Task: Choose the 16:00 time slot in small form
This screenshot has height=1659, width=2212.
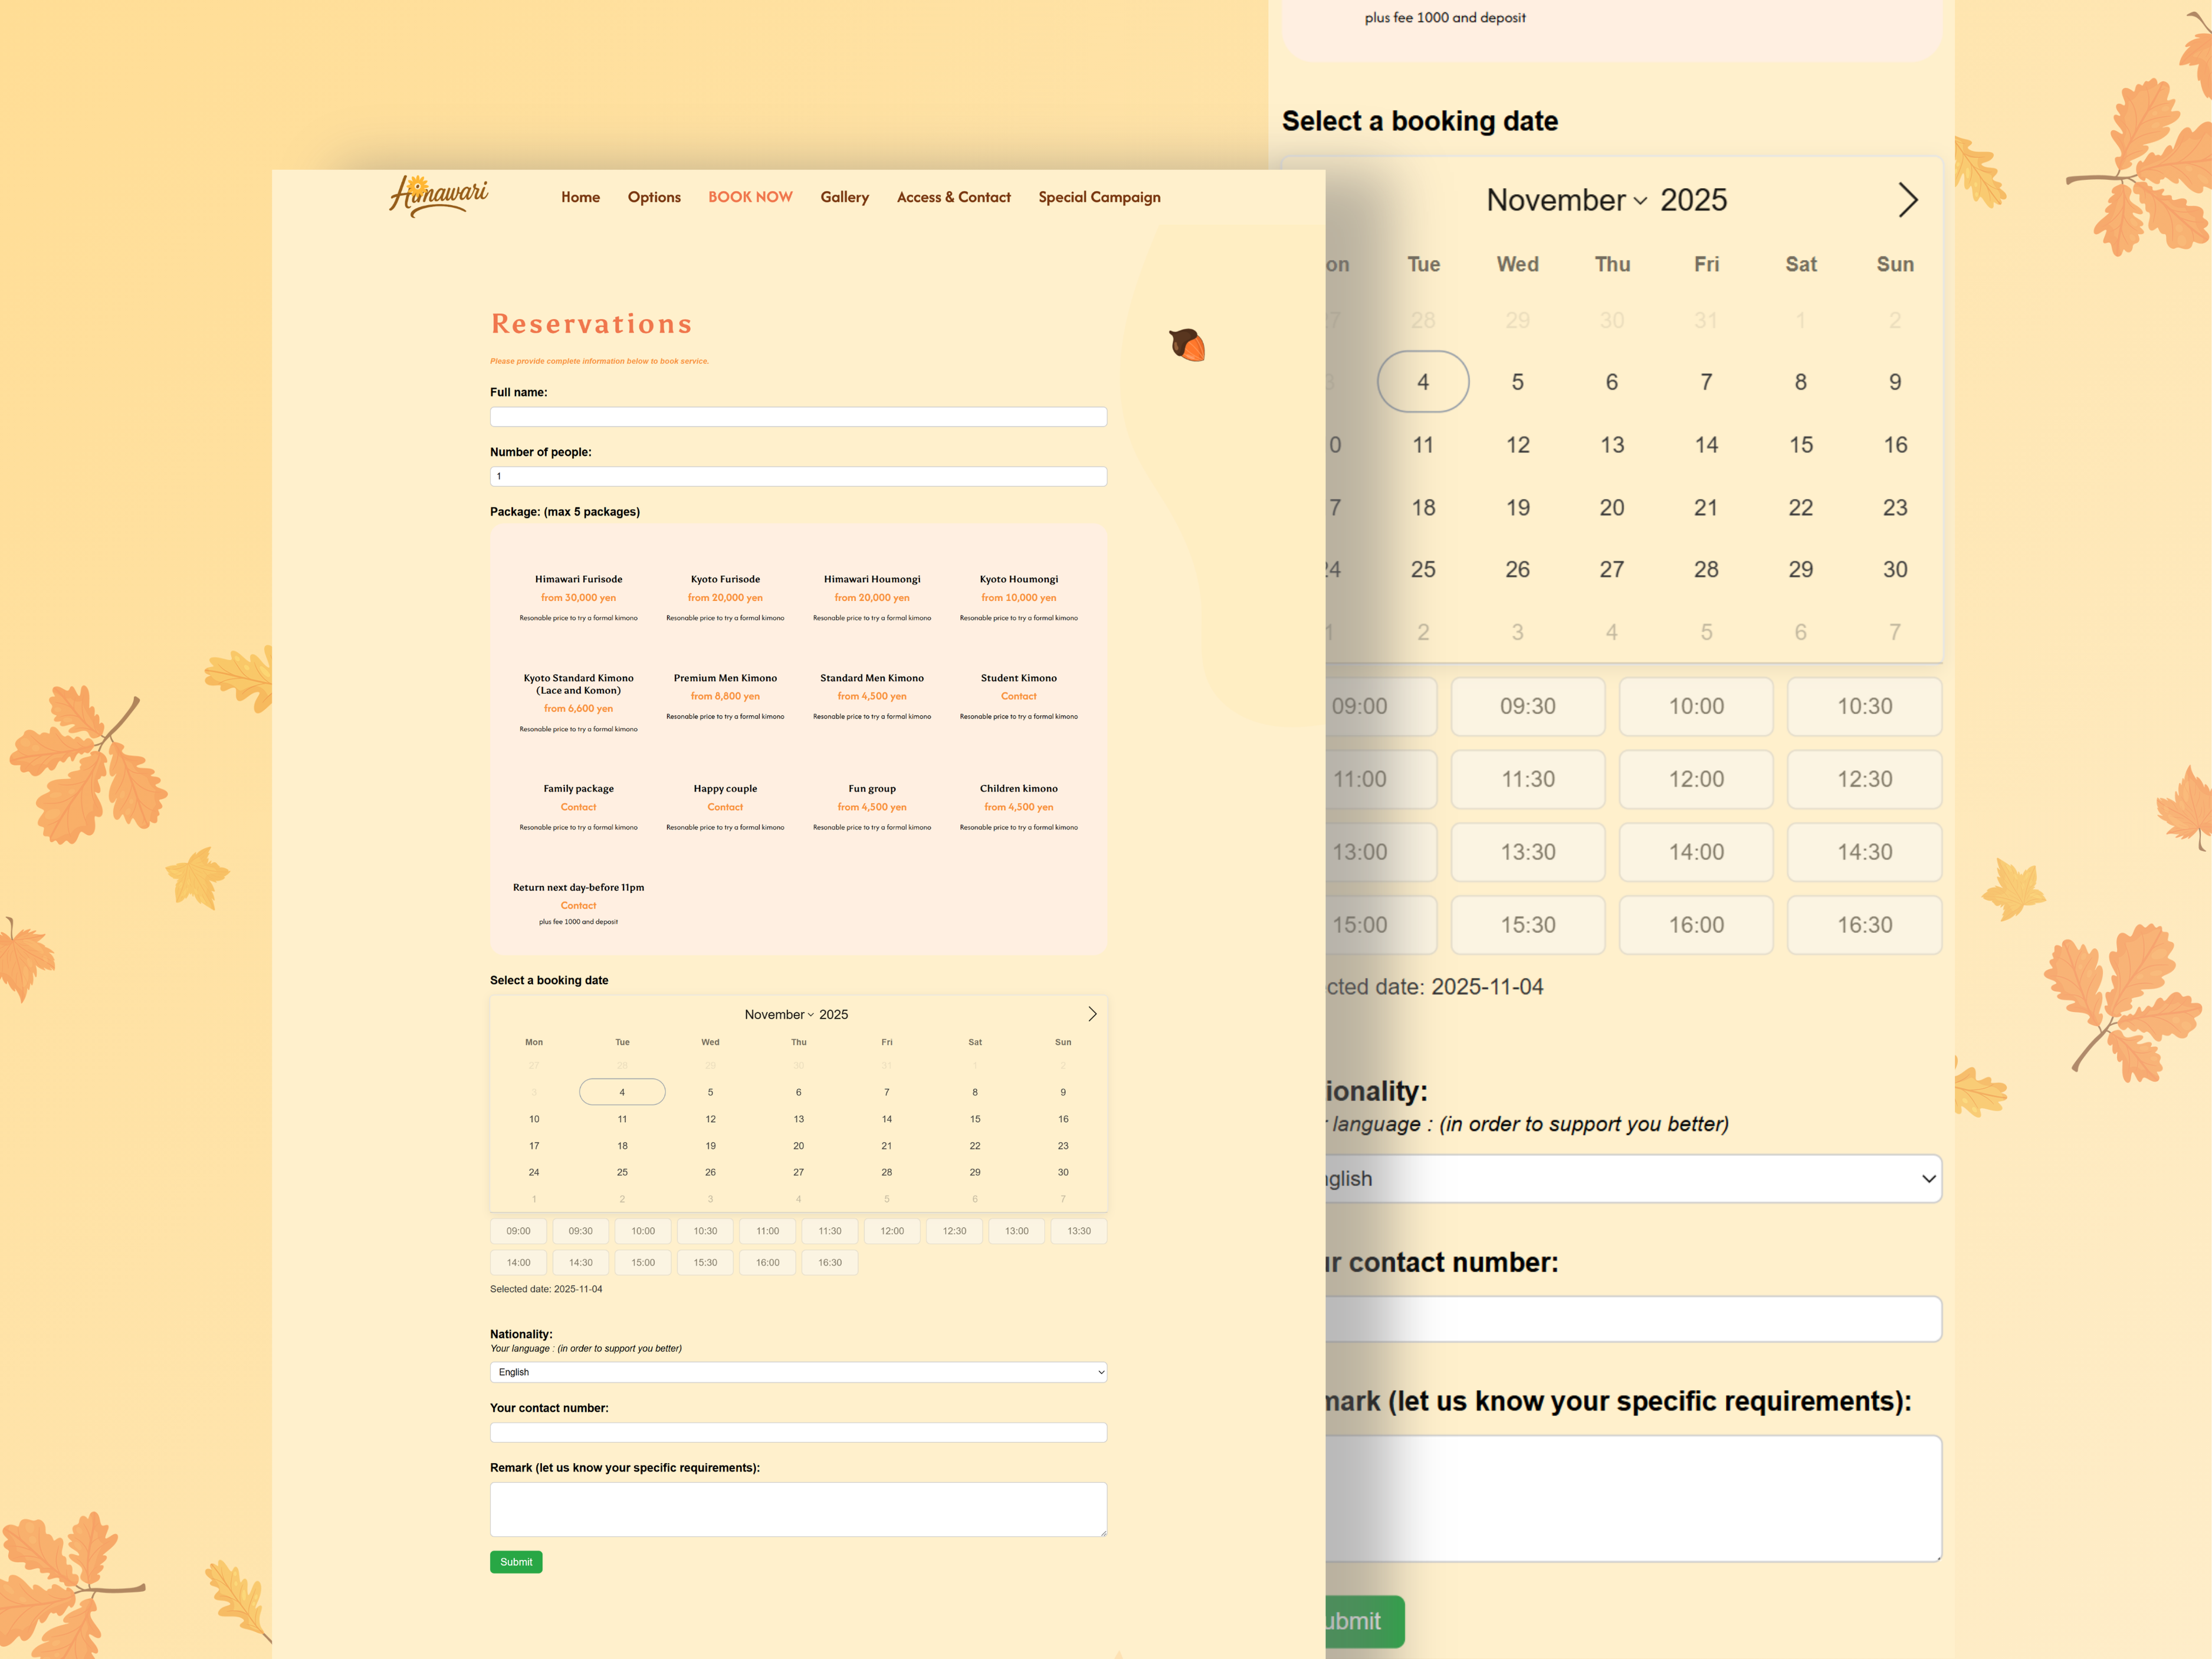Action: [767, 1262]
